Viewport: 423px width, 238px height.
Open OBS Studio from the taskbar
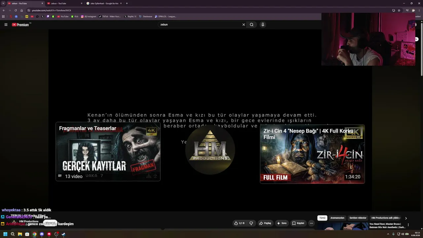tap(56, 234)
